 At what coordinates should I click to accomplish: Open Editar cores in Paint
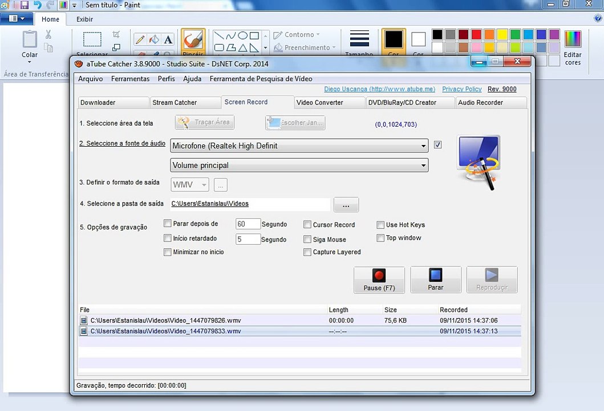573,48
